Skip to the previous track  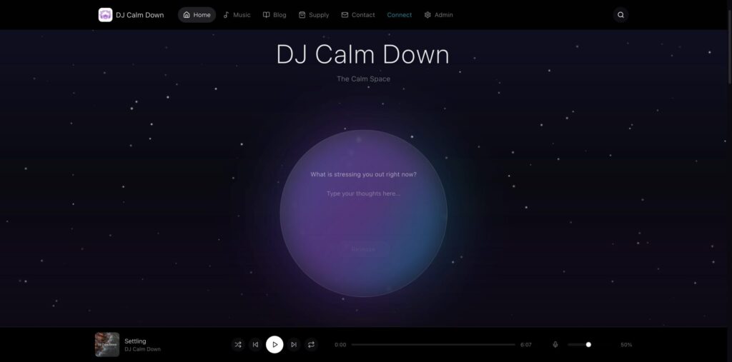coord(255,345)
